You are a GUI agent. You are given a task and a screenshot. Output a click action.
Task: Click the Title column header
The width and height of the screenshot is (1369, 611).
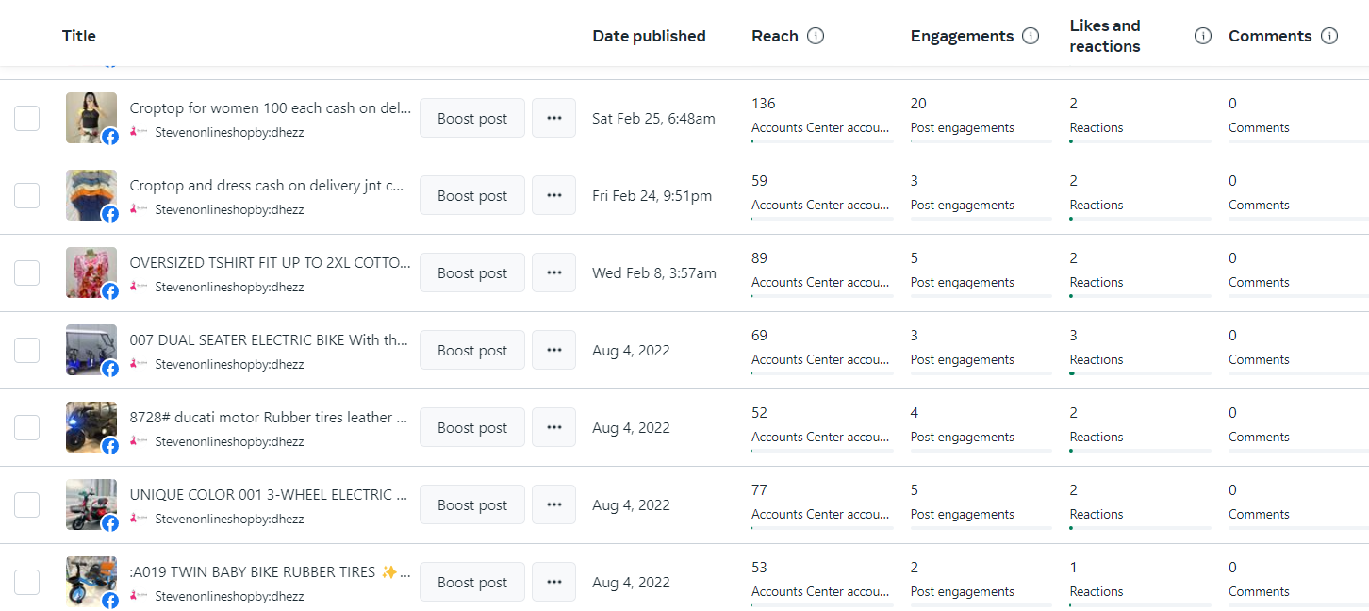point(79,36)
